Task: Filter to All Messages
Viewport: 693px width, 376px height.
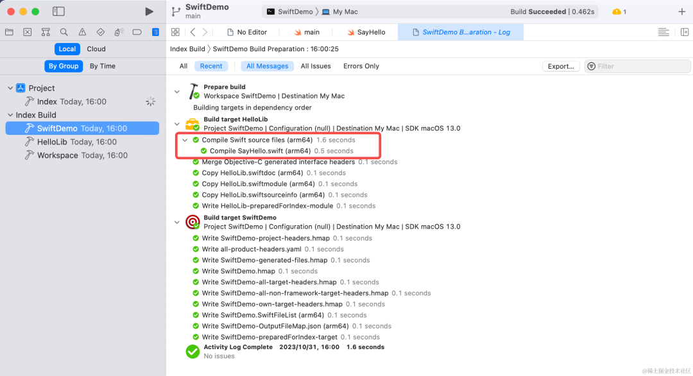Action: click(268, 66)
